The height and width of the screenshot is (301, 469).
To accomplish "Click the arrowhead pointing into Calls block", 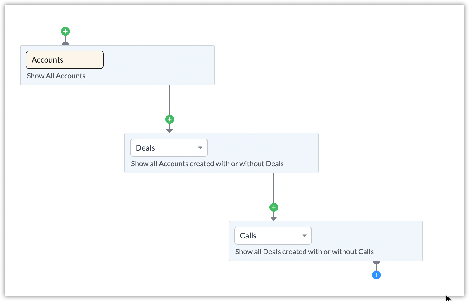I will [274, 219].
